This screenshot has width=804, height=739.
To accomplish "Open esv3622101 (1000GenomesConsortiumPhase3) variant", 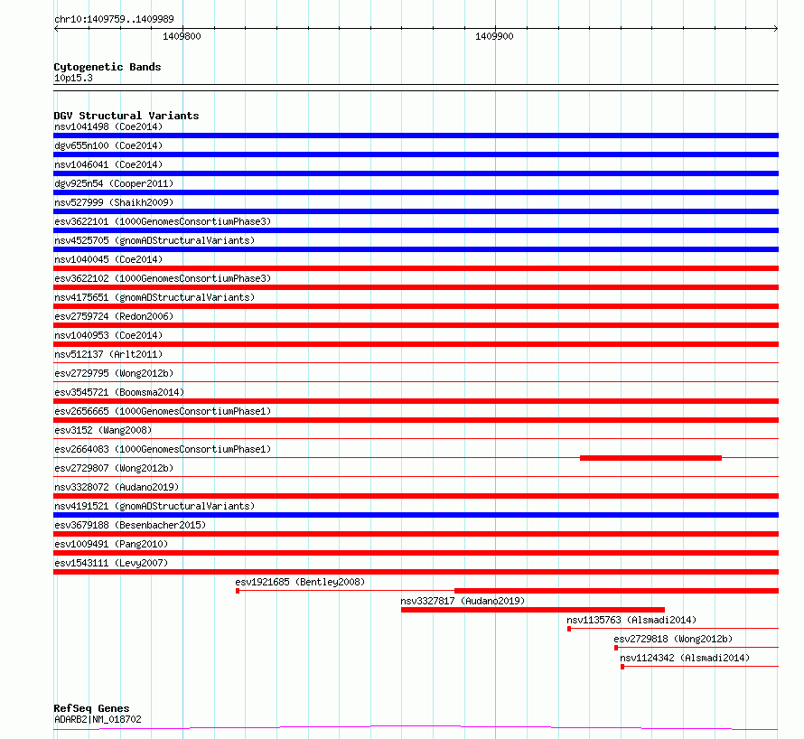I will pyautogui.click(x=163, y=221).
